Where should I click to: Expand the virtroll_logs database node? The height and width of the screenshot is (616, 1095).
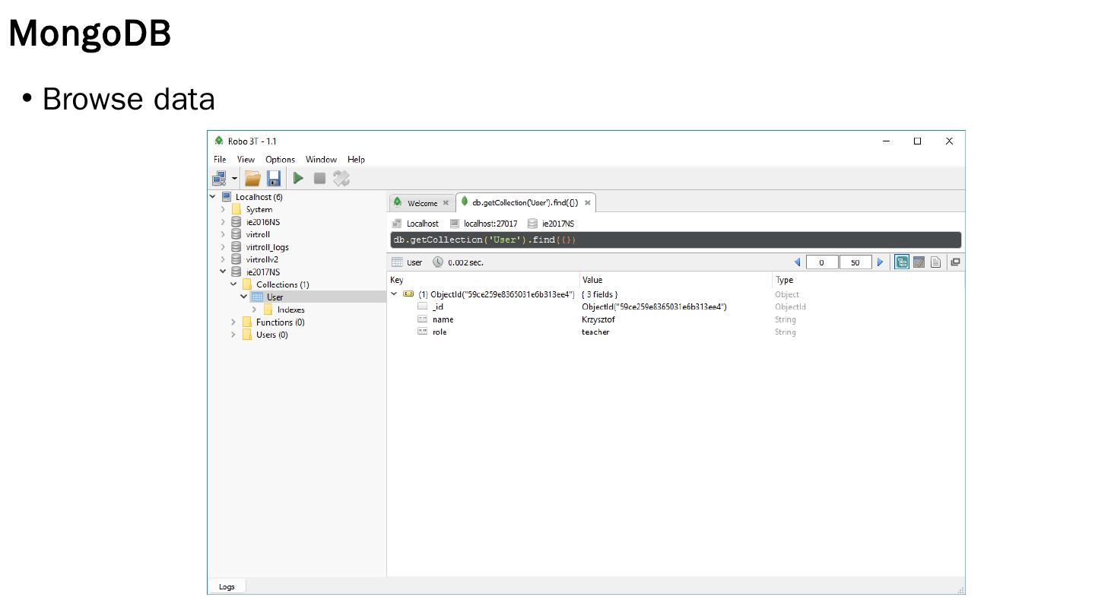[x=223, y=247]
